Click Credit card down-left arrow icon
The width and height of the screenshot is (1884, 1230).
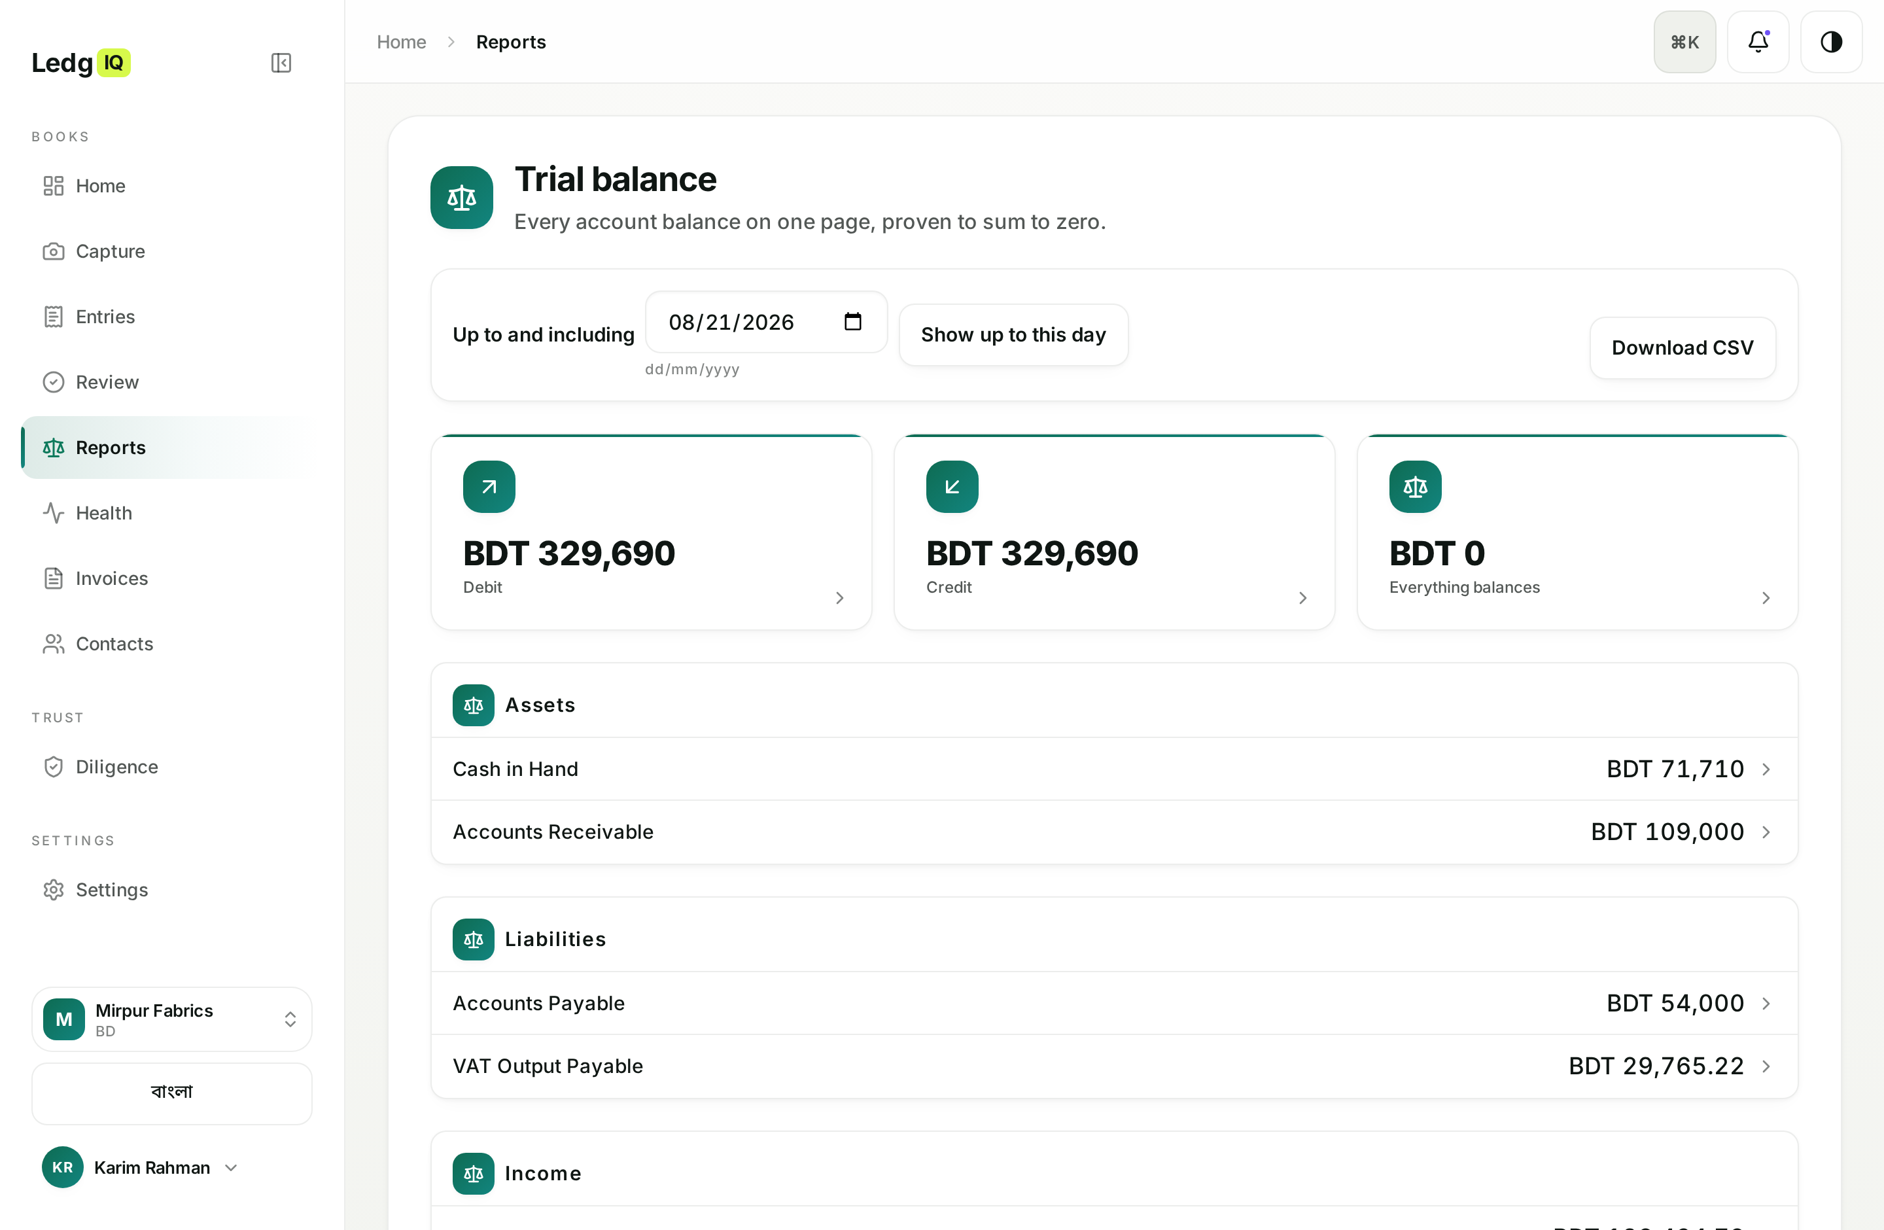coord(952,487)
